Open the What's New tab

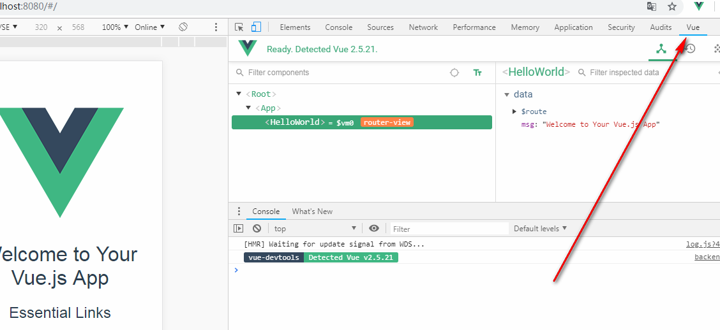point(312,212)
